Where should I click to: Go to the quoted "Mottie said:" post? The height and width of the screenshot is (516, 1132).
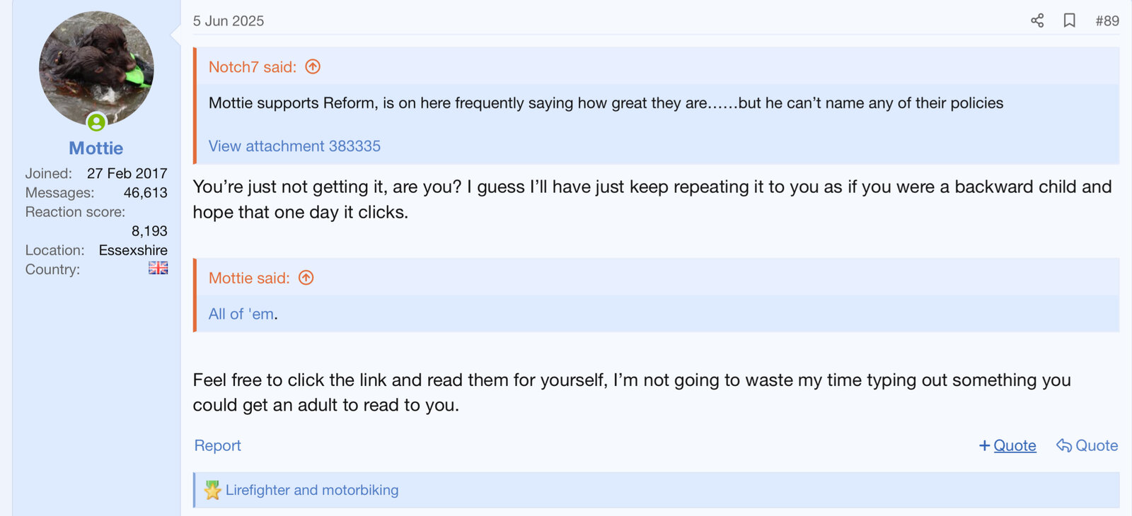tap(249, 278)
